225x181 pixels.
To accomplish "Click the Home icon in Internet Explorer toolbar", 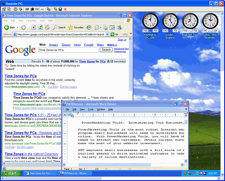I will (47, 27).
